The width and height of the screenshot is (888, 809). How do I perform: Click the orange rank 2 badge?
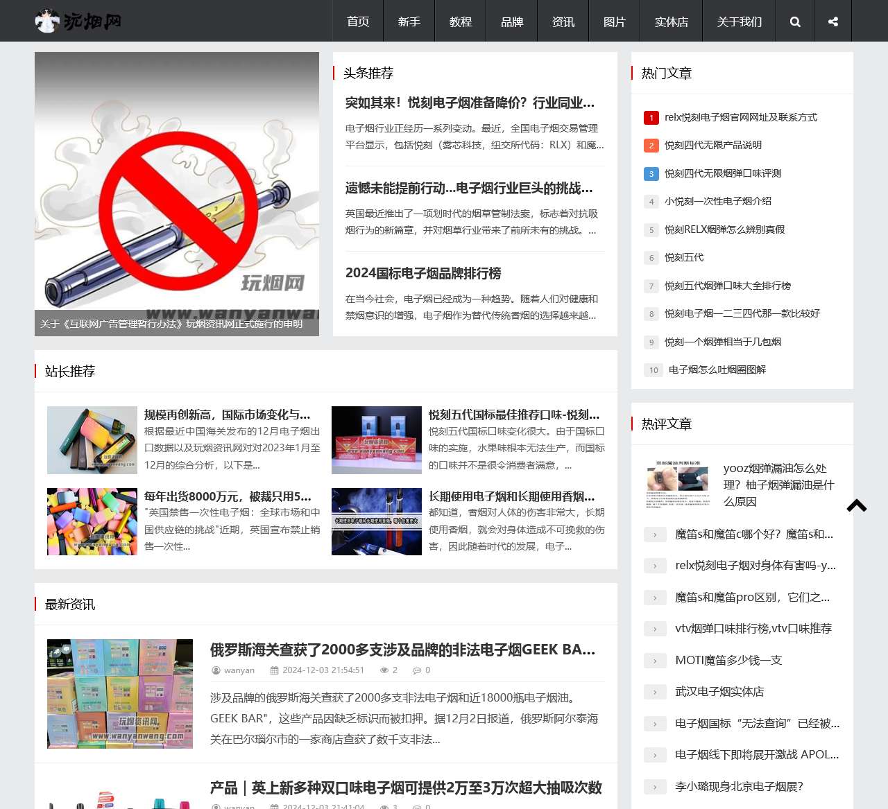tap(651, 146)
